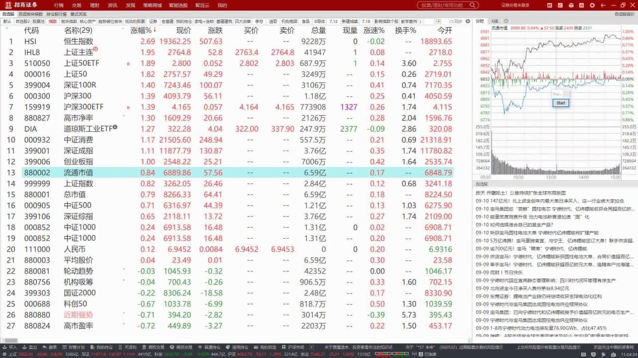Select the 核心资产 watchlist group tab
The height and width of the screenshot is (358, 638).
pyautogui.click(x=88, y=22)
